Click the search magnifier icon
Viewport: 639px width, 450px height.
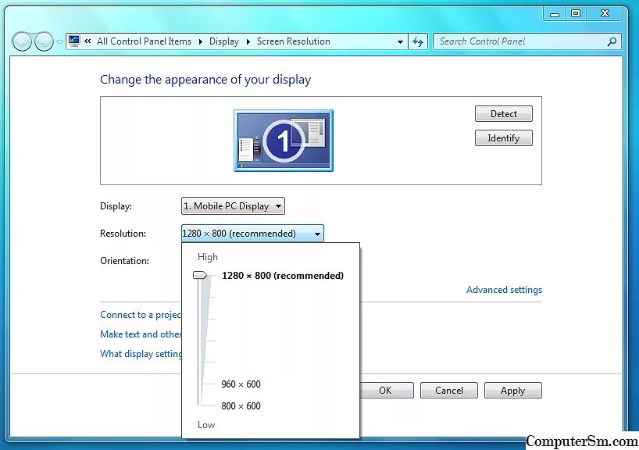(612, 41)
